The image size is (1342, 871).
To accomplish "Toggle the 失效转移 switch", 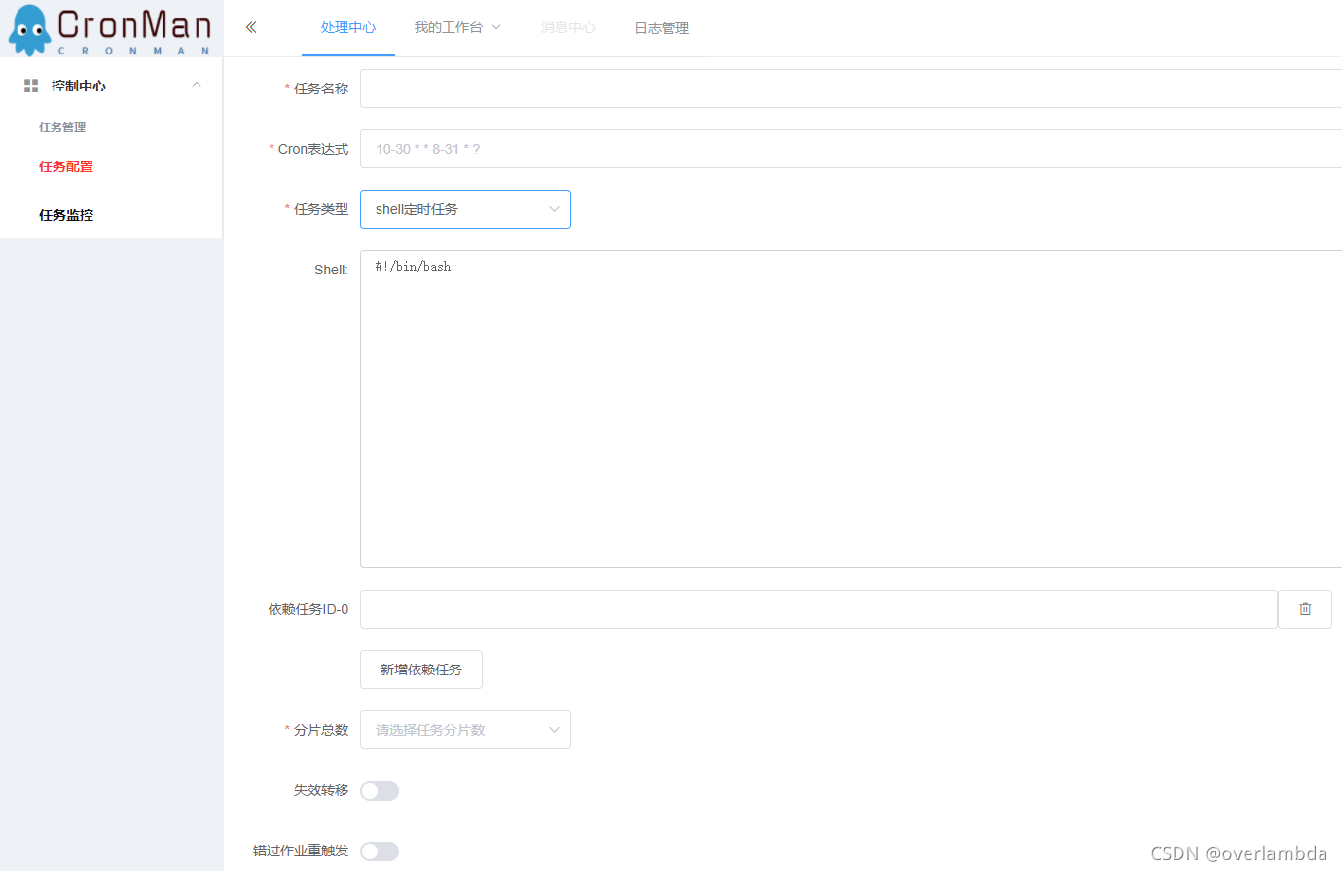I will pos(380,791).
